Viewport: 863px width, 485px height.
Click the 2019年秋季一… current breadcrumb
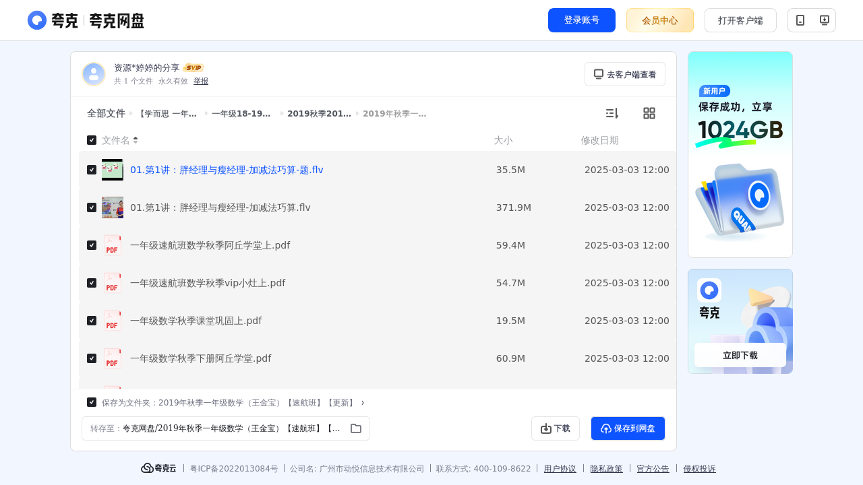[x=394, y=113]
